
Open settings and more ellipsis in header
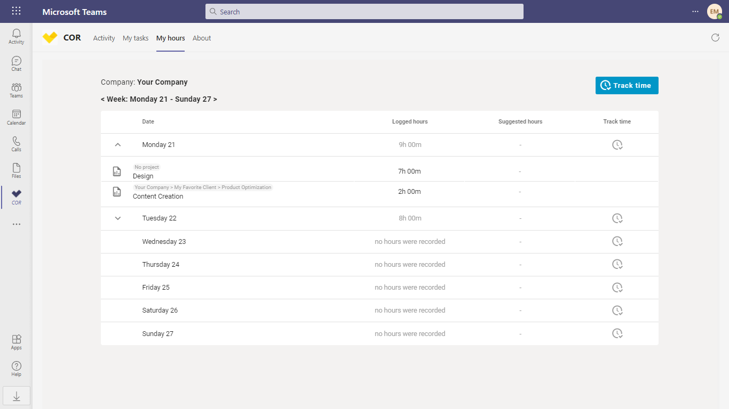(x=695, y=11)
